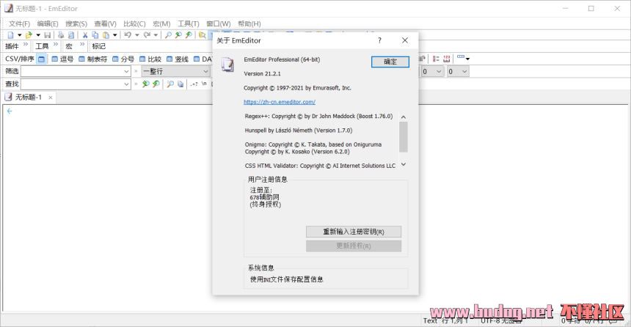
Task: Open the 文件(F) menu
Action: tap(19, 23)
